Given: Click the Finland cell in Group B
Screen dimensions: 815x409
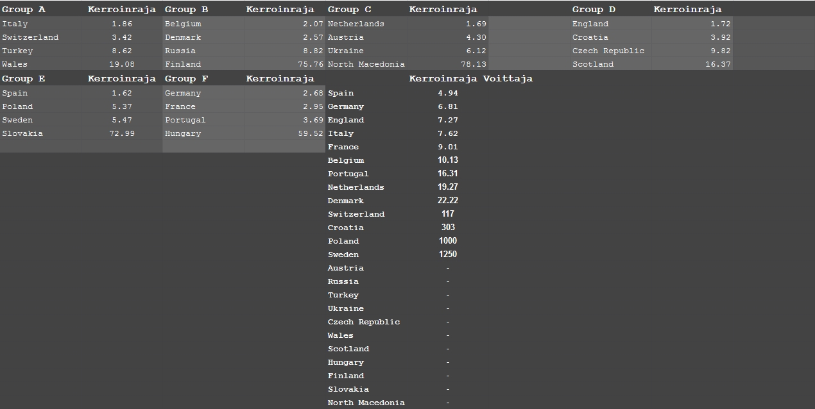Looking at the screenshot, I should [183, 64].
